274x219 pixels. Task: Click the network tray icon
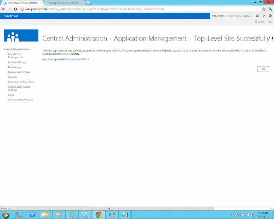(x=247, y=215)
